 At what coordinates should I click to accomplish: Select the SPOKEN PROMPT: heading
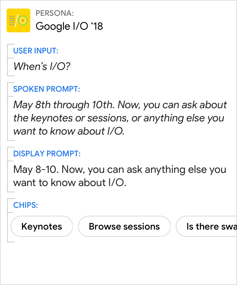point(46,89)
